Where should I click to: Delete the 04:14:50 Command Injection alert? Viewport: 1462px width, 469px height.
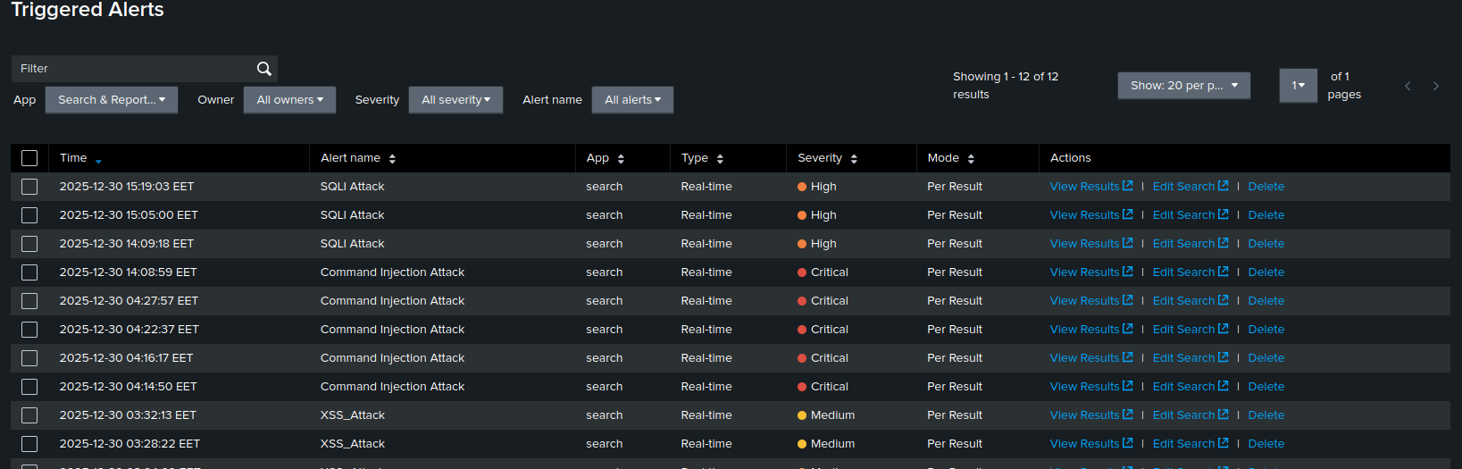tap(1266, 387)
